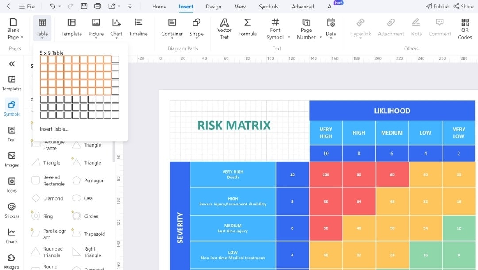
Task: Insert a Date field
Action: pos(331,27)
